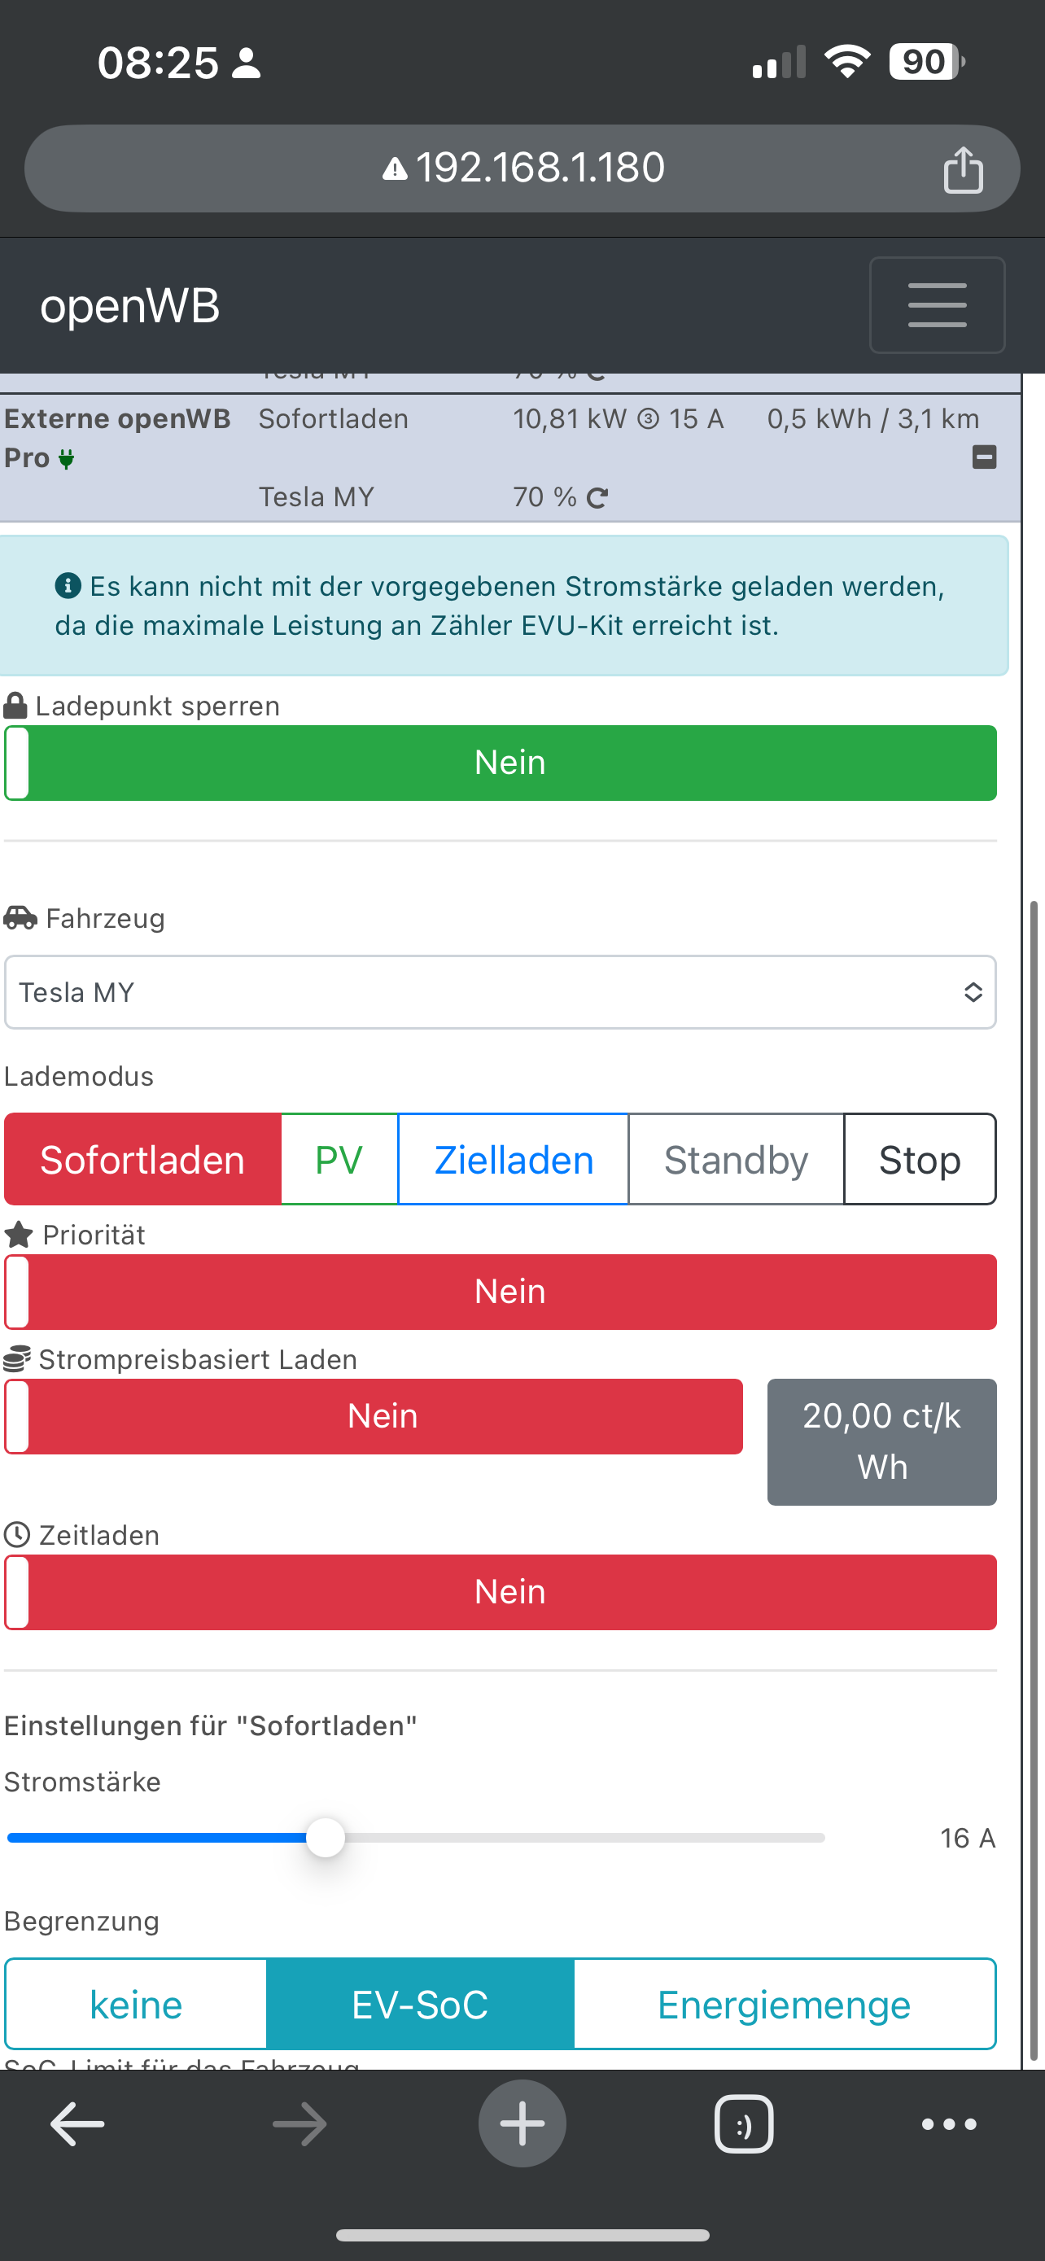Viewport: 1045px width, 2261px height.
Task: Click the 20,00 ct/kWh price button
Action: tap(881, 1441)
